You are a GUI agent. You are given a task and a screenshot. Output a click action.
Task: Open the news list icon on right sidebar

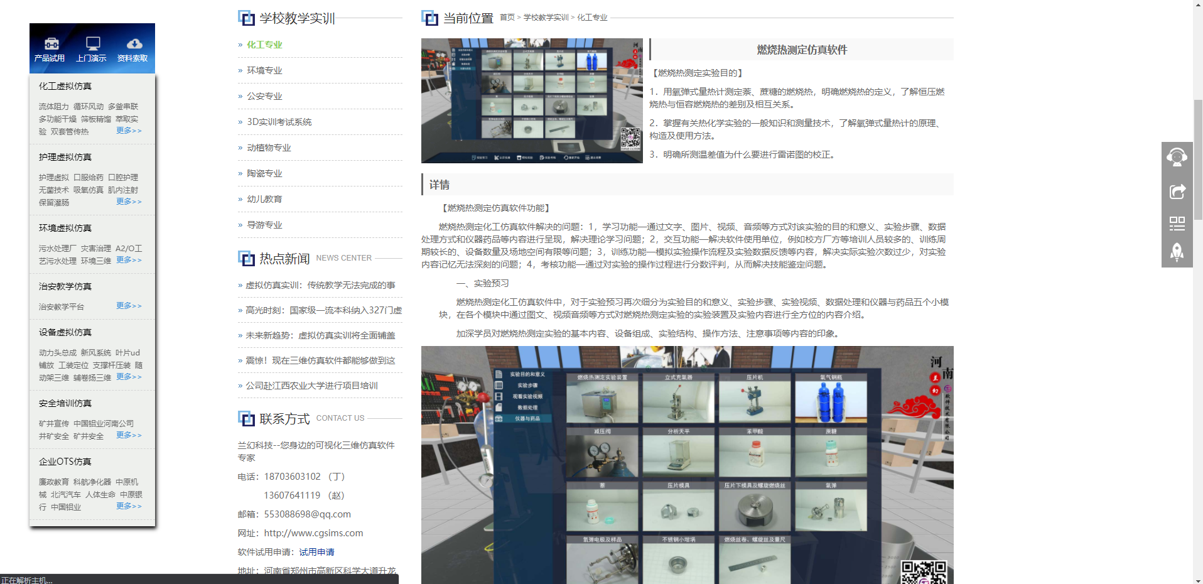[x=1177, y=223]
